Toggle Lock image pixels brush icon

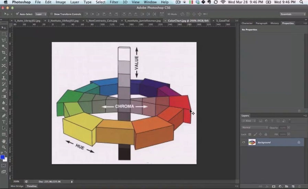255,134
